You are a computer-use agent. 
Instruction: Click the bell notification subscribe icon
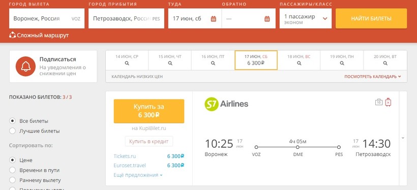click(25, 67)
